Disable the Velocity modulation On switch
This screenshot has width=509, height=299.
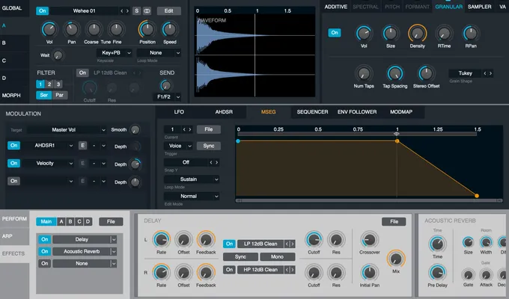click(x=13, y=164)
